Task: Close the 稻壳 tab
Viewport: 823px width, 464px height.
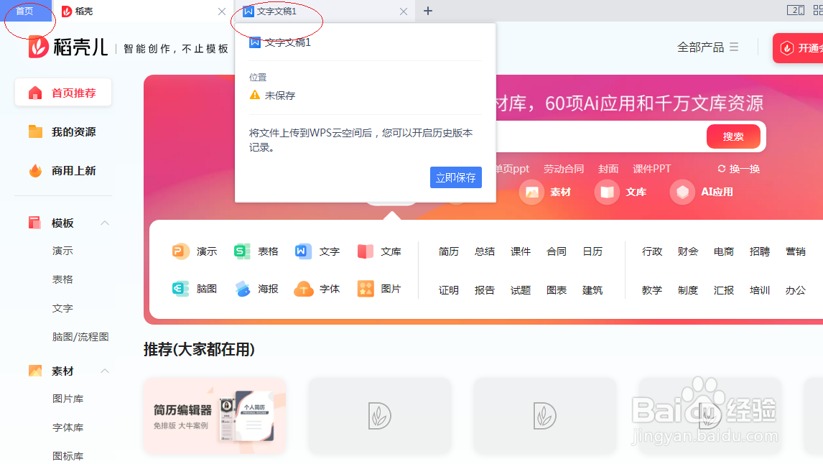Action: (221, 11)
